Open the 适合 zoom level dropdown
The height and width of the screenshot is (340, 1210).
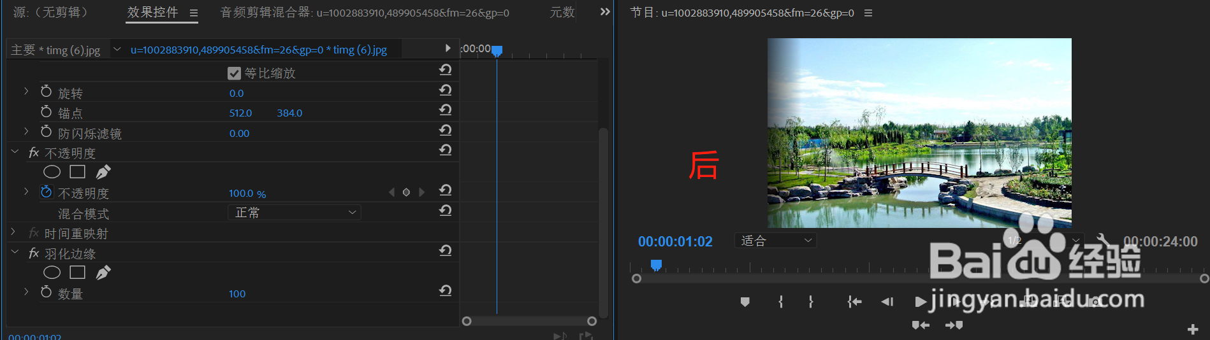coord(776,241)
